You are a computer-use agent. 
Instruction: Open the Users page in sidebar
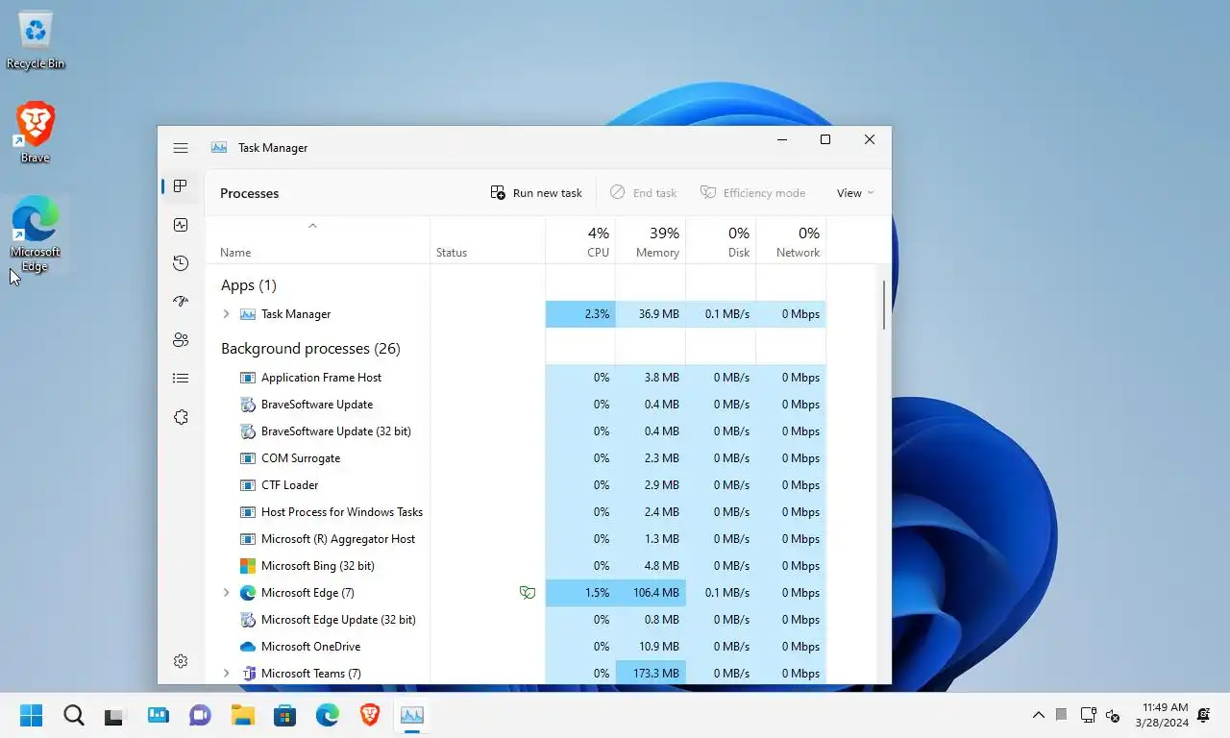pyautogui.click(x=181, y=340)
